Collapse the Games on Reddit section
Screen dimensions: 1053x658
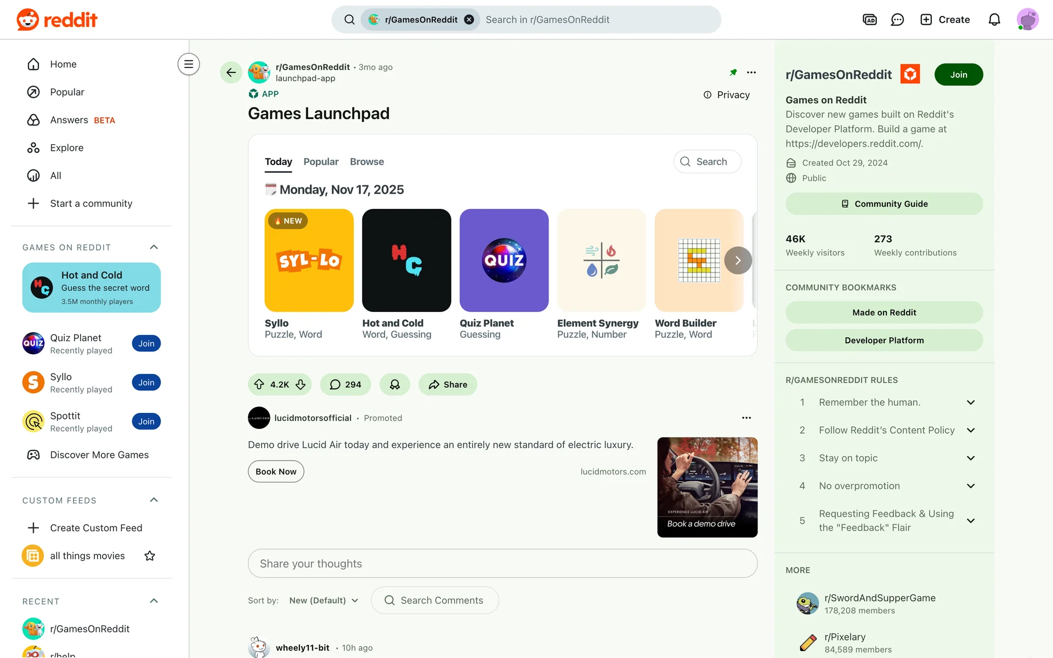[154, 247]
